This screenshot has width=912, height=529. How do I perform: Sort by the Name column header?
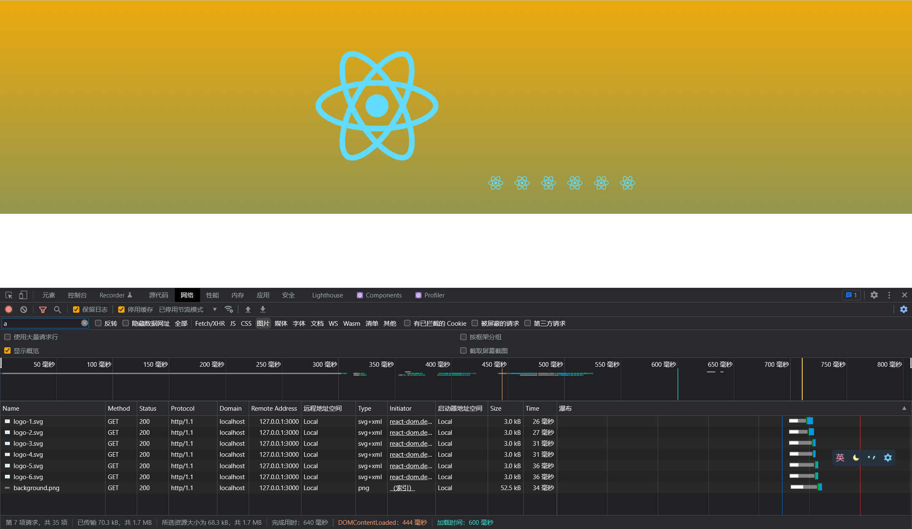[x=53, y=408]
